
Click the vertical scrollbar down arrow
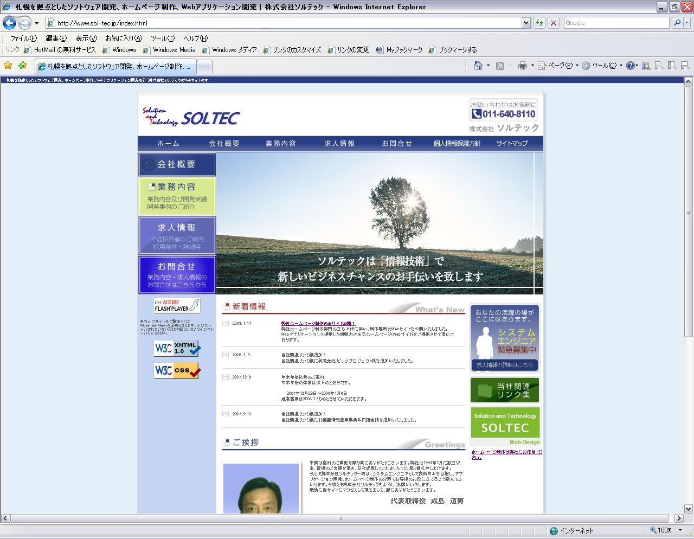pyautogui.click(x=689, y=509)
